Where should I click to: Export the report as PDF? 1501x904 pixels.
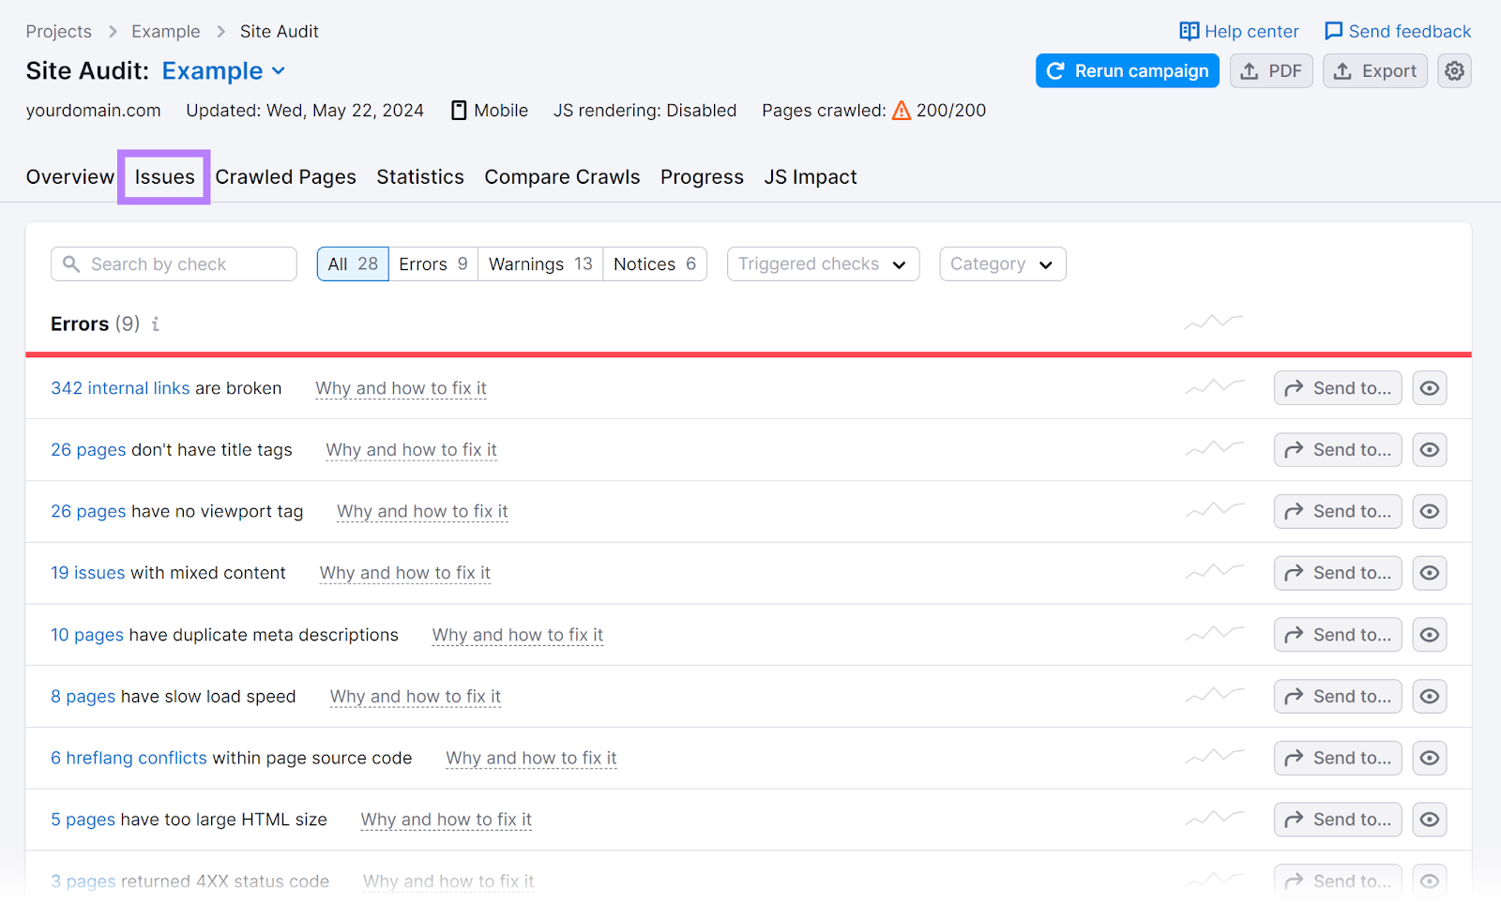tap(1270, 71)
